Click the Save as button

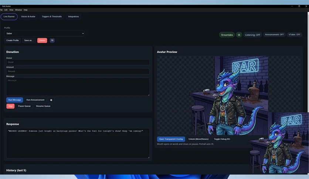pyautogui.click(x=29, y=40)
